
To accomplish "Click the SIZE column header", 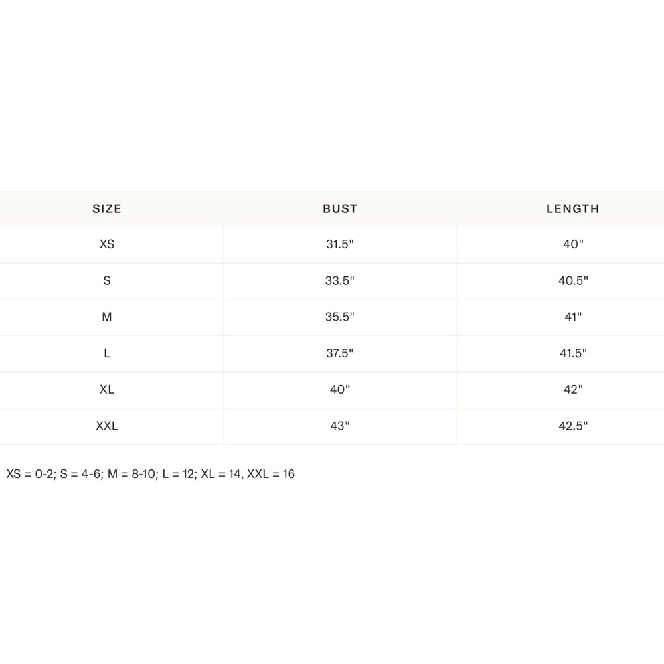I will (107, 208).
